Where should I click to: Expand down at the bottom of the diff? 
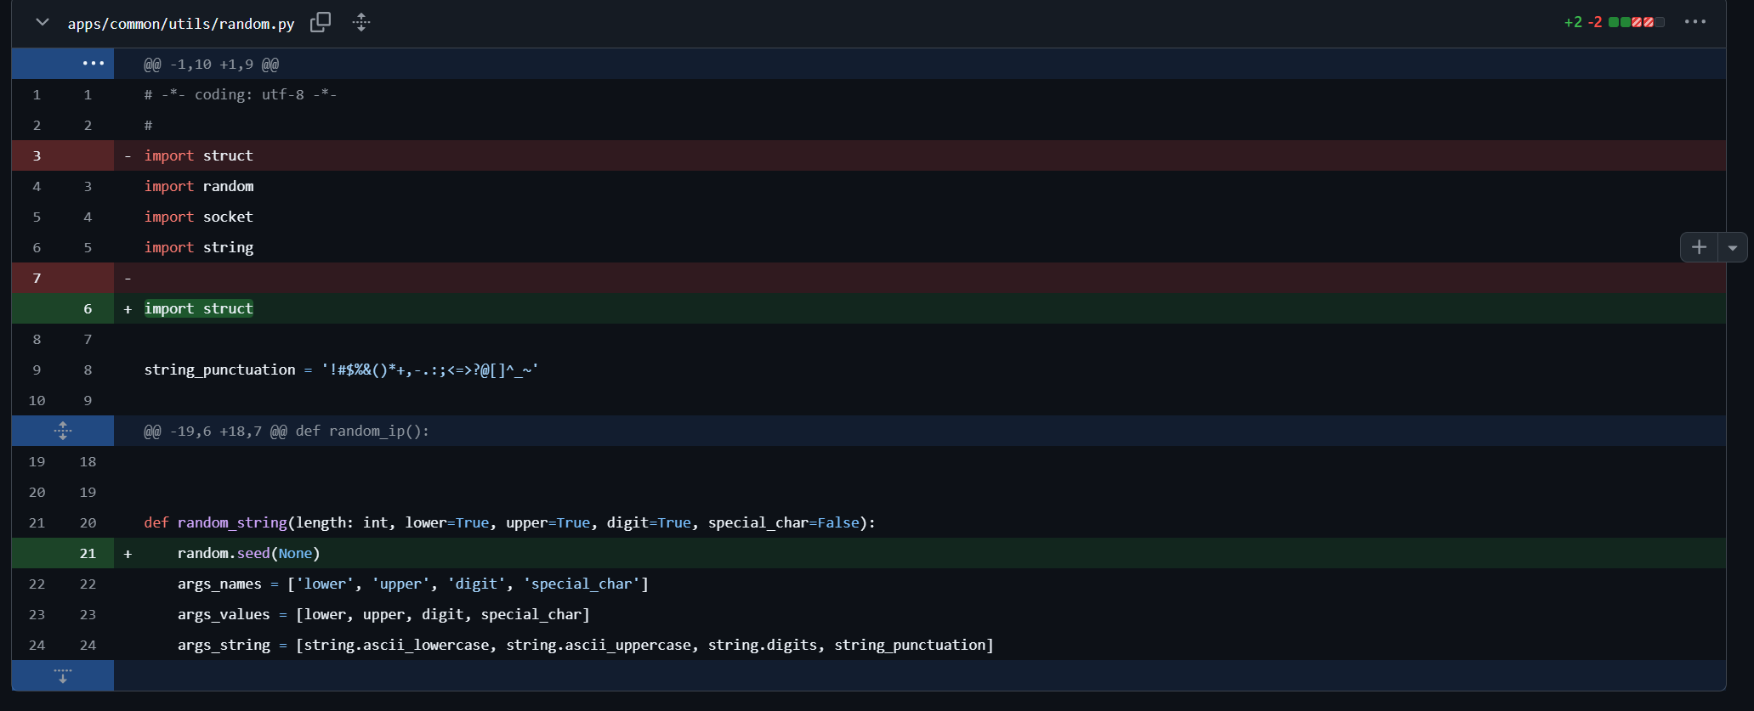[63, 676]
